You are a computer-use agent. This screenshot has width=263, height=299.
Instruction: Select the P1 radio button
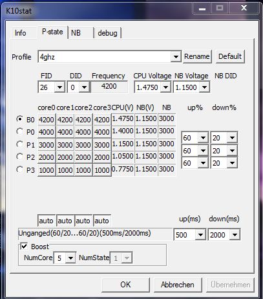[x=20, y=144]
